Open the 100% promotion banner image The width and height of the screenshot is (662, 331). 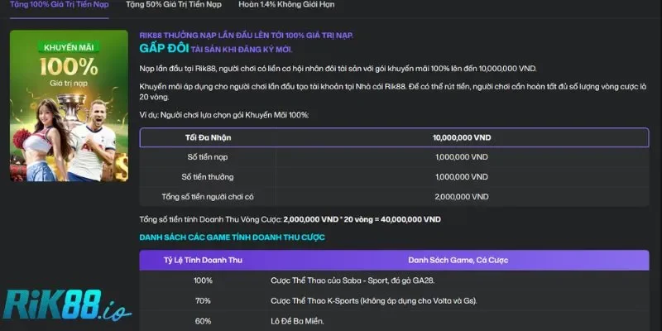(x=70, y=116)
